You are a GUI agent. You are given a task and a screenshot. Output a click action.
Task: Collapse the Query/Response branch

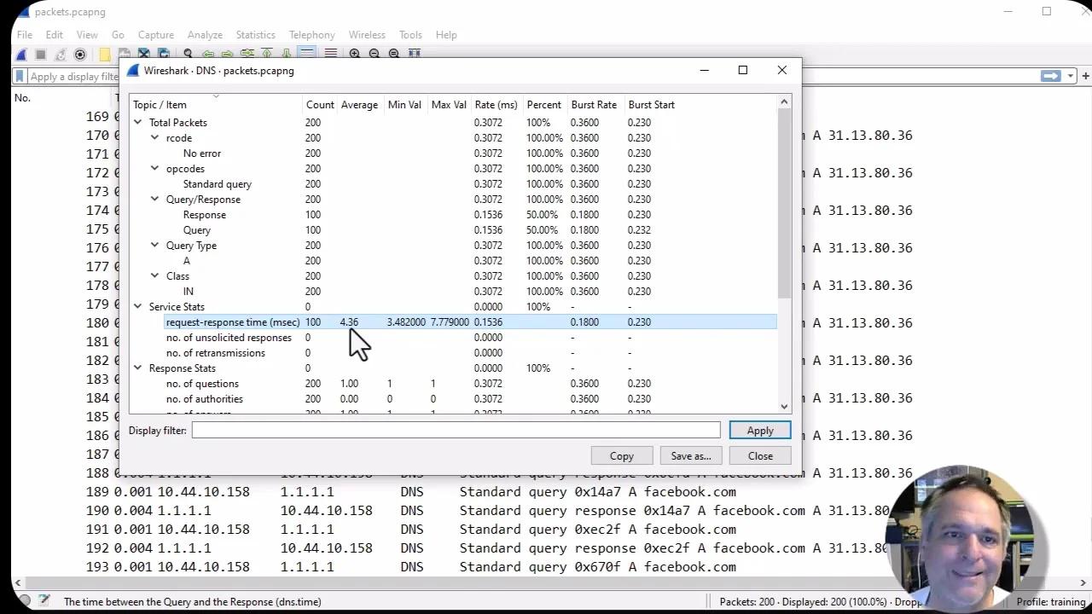[154, 199]
